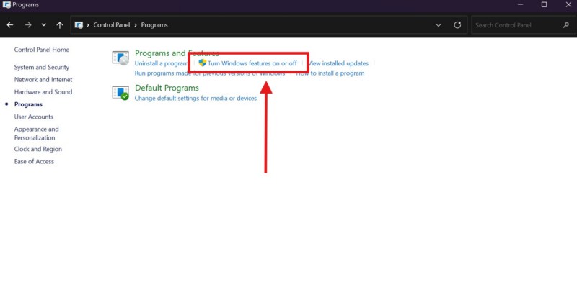
Task: Click the Default Programs icon
Action: coord(120,93)
